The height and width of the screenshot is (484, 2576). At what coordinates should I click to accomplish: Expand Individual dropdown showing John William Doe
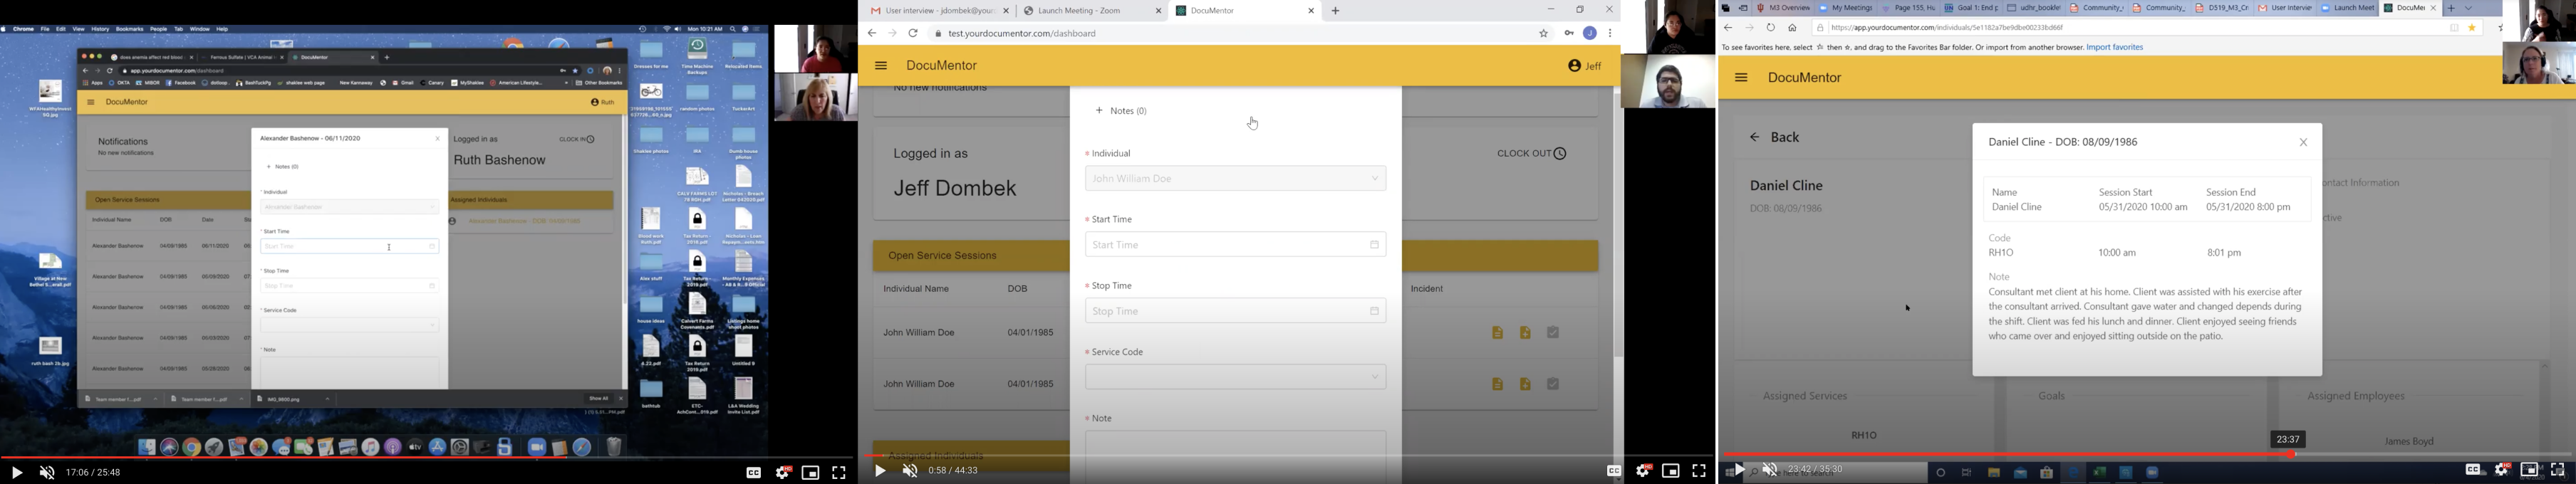click(1235, 179)
